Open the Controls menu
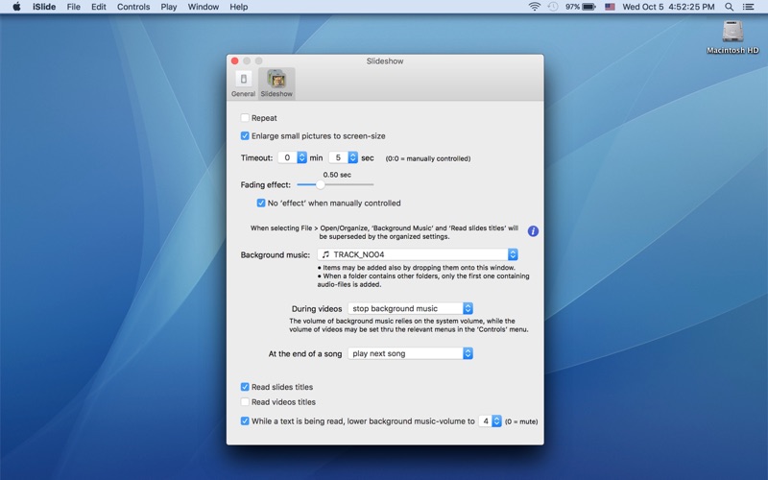Screen dimensions: 768x480 coord(133,7)
